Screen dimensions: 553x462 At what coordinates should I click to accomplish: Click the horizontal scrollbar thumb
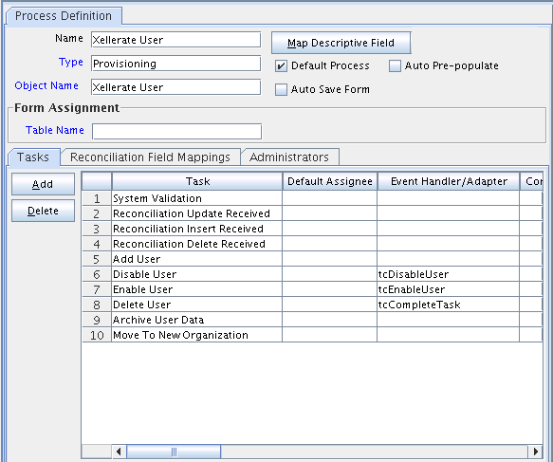click(174, 452)
